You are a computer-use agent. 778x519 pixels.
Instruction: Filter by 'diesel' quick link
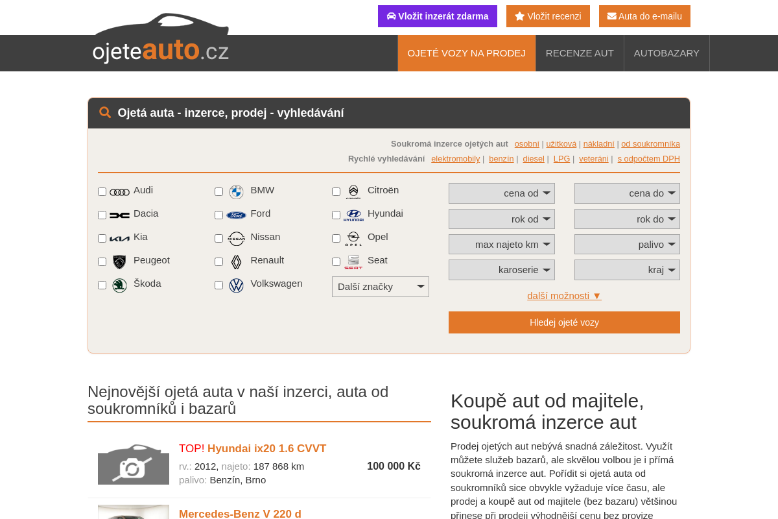click(534, 159)
